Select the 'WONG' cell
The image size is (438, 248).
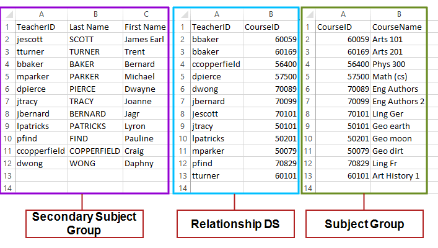click(95, 163)
